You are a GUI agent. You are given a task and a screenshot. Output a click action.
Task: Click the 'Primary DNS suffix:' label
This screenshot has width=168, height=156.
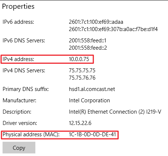click(26, 89)
